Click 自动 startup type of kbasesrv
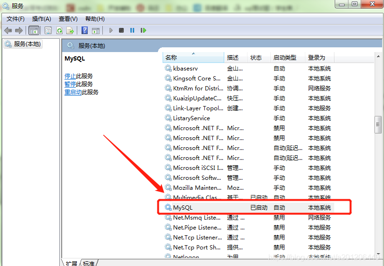Screen dimensions: 384x266 pos(279,69)
